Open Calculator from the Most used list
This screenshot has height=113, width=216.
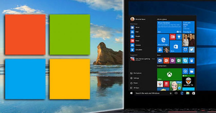tap(136, 50)
